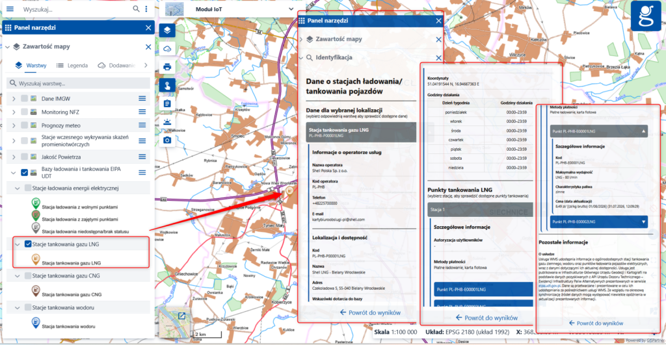Enable the Prognozy meteo checkbox
666x345 pixels.
pyautogui.click(x=24, y=125)
